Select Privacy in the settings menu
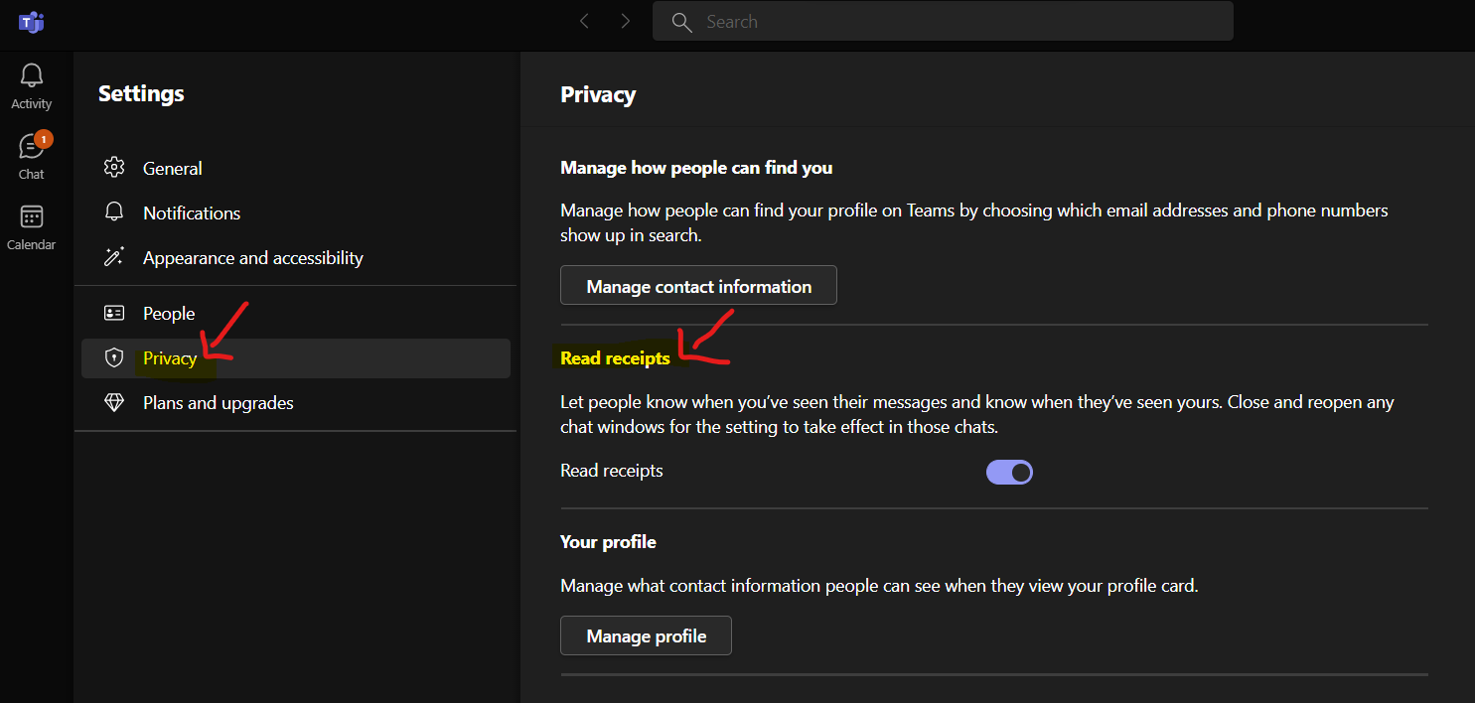The image size is (1475, 703). [x=170, y=356]
